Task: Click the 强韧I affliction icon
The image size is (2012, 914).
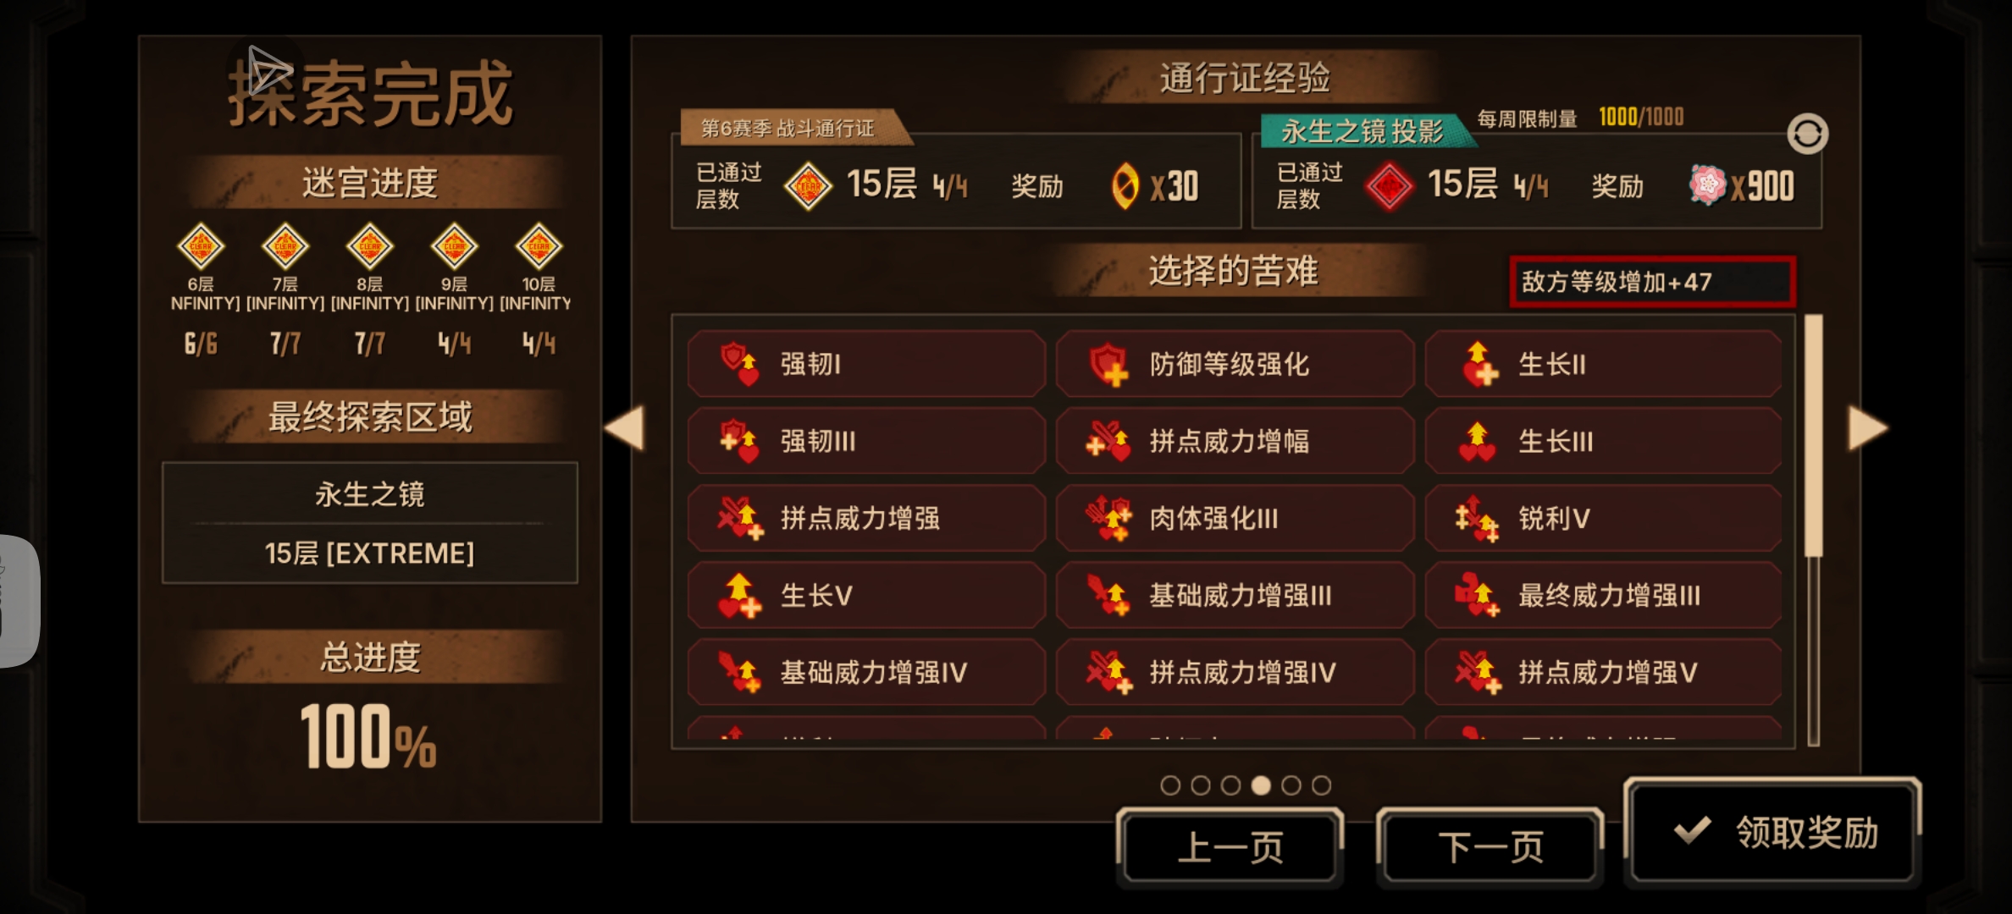Action: point(738,364)
